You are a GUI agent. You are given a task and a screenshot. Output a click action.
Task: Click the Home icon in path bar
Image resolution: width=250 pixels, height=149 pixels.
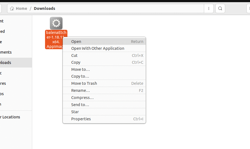coord(12,8)
